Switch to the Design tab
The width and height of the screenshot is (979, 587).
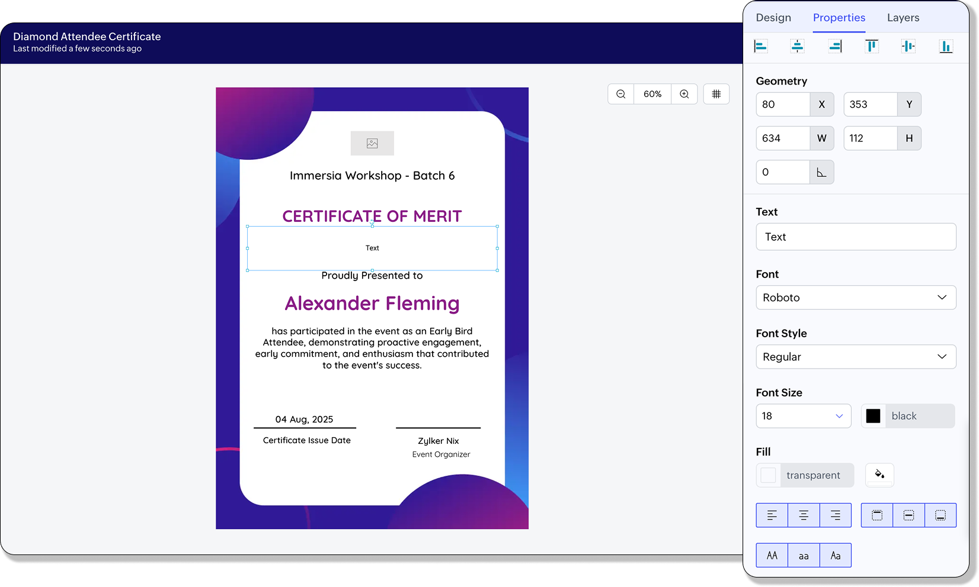point(773,18)
